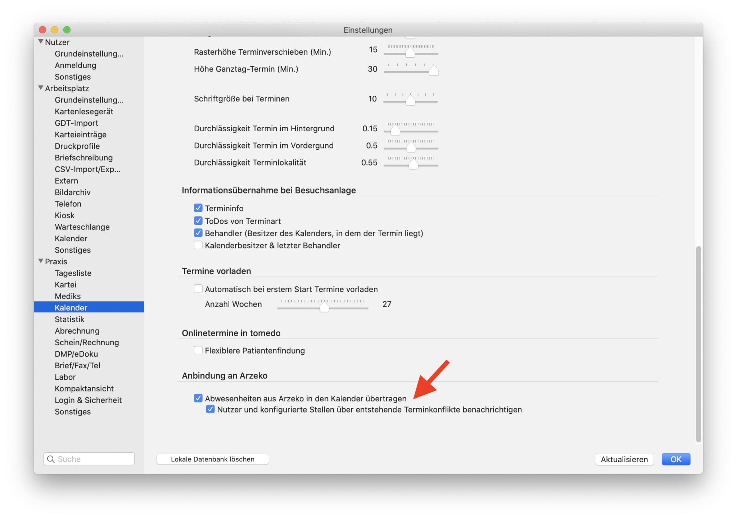
Task: Select Sonstiges under Nutzer
Action: coord(73,77)
